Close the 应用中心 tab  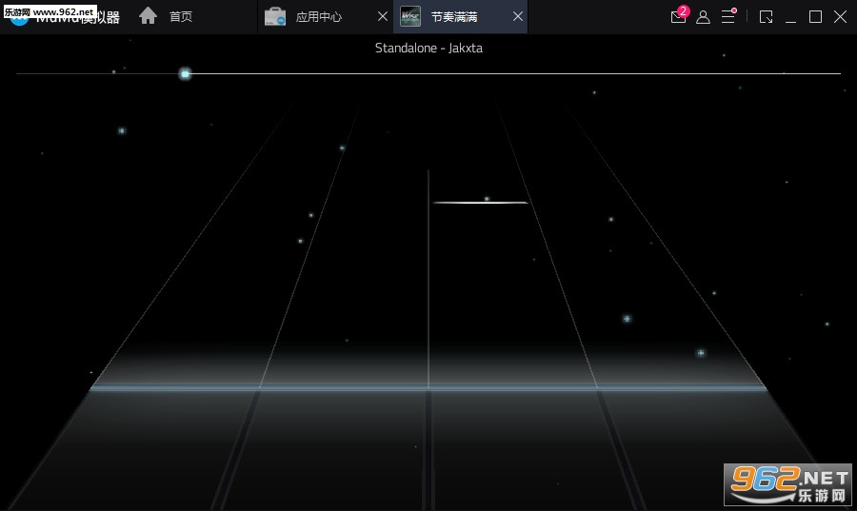coord(383,16)
